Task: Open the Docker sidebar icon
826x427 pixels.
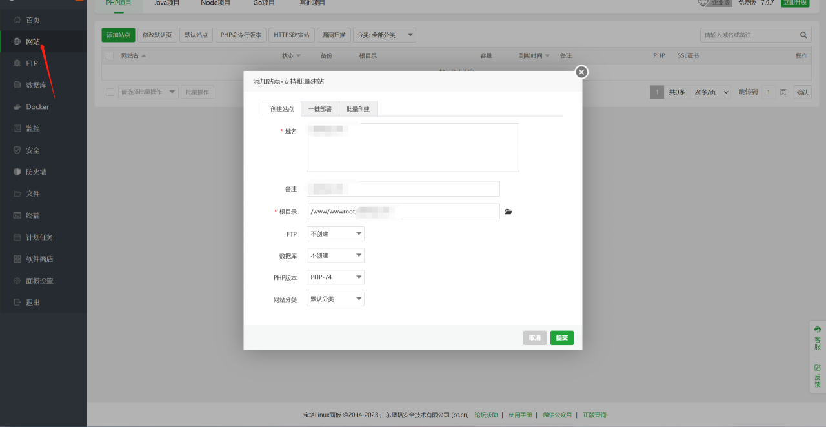Action: tap(17, 107)
